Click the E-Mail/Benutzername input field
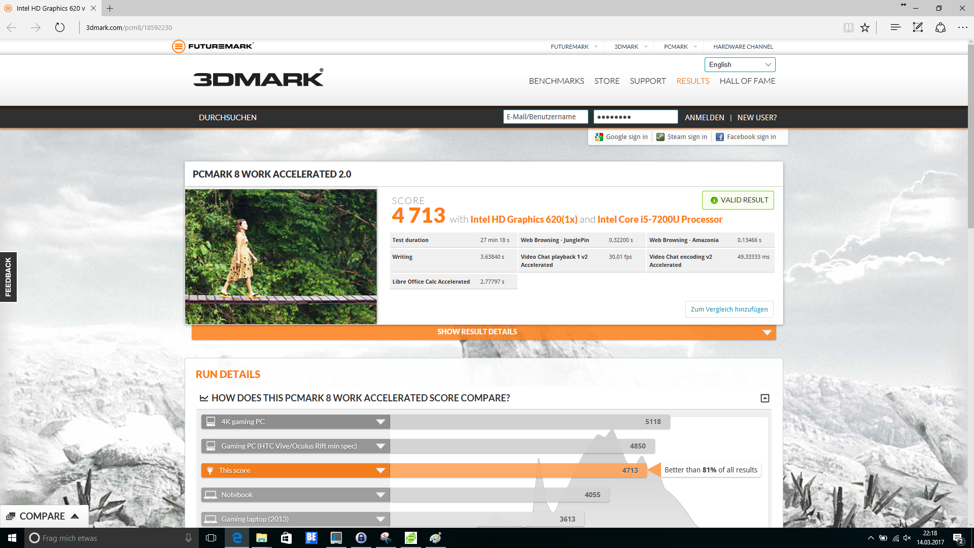 [545, 117]
